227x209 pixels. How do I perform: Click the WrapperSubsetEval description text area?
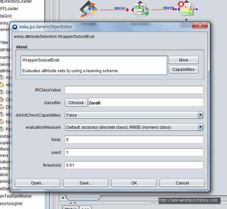coord(94,65)
